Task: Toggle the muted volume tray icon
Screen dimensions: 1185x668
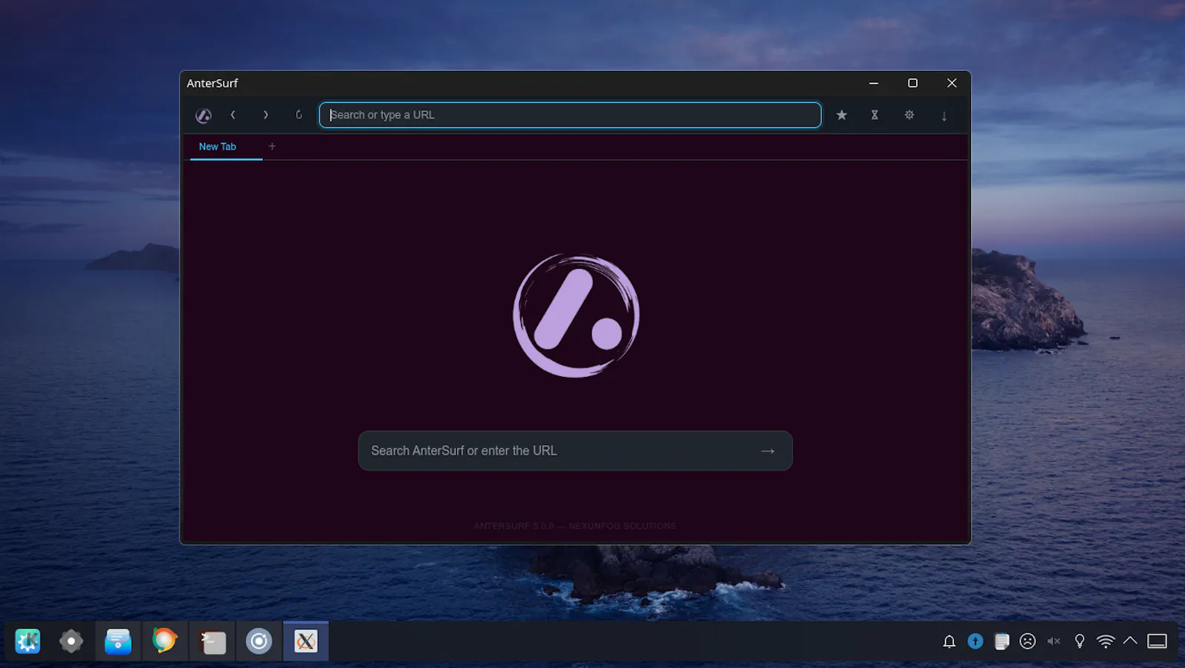Action: click(1054, 641)
